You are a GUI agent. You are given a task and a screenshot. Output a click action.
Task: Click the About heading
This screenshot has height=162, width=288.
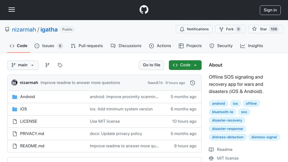click(215, 65)
